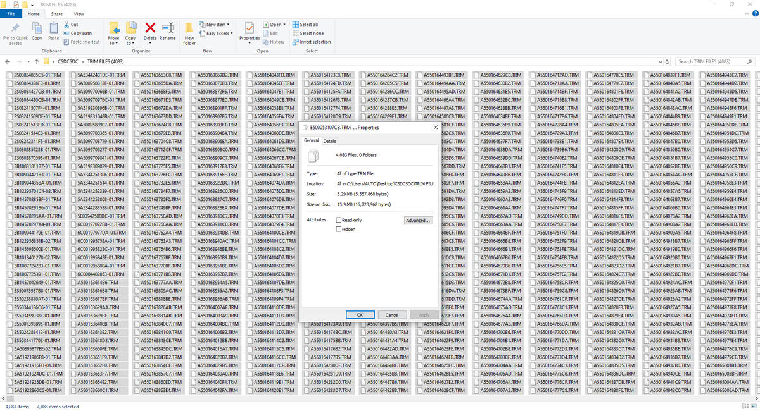Click OK to close Properties
Screen dimensions: 760x411
pos(360,314)
